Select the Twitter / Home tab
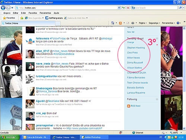Viewport: 186px width, 140px height. tap(28, 23)
